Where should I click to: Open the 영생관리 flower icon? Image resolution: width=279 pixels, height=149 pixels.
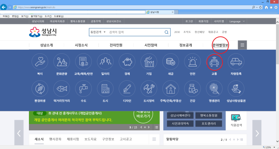pos(214,89)
